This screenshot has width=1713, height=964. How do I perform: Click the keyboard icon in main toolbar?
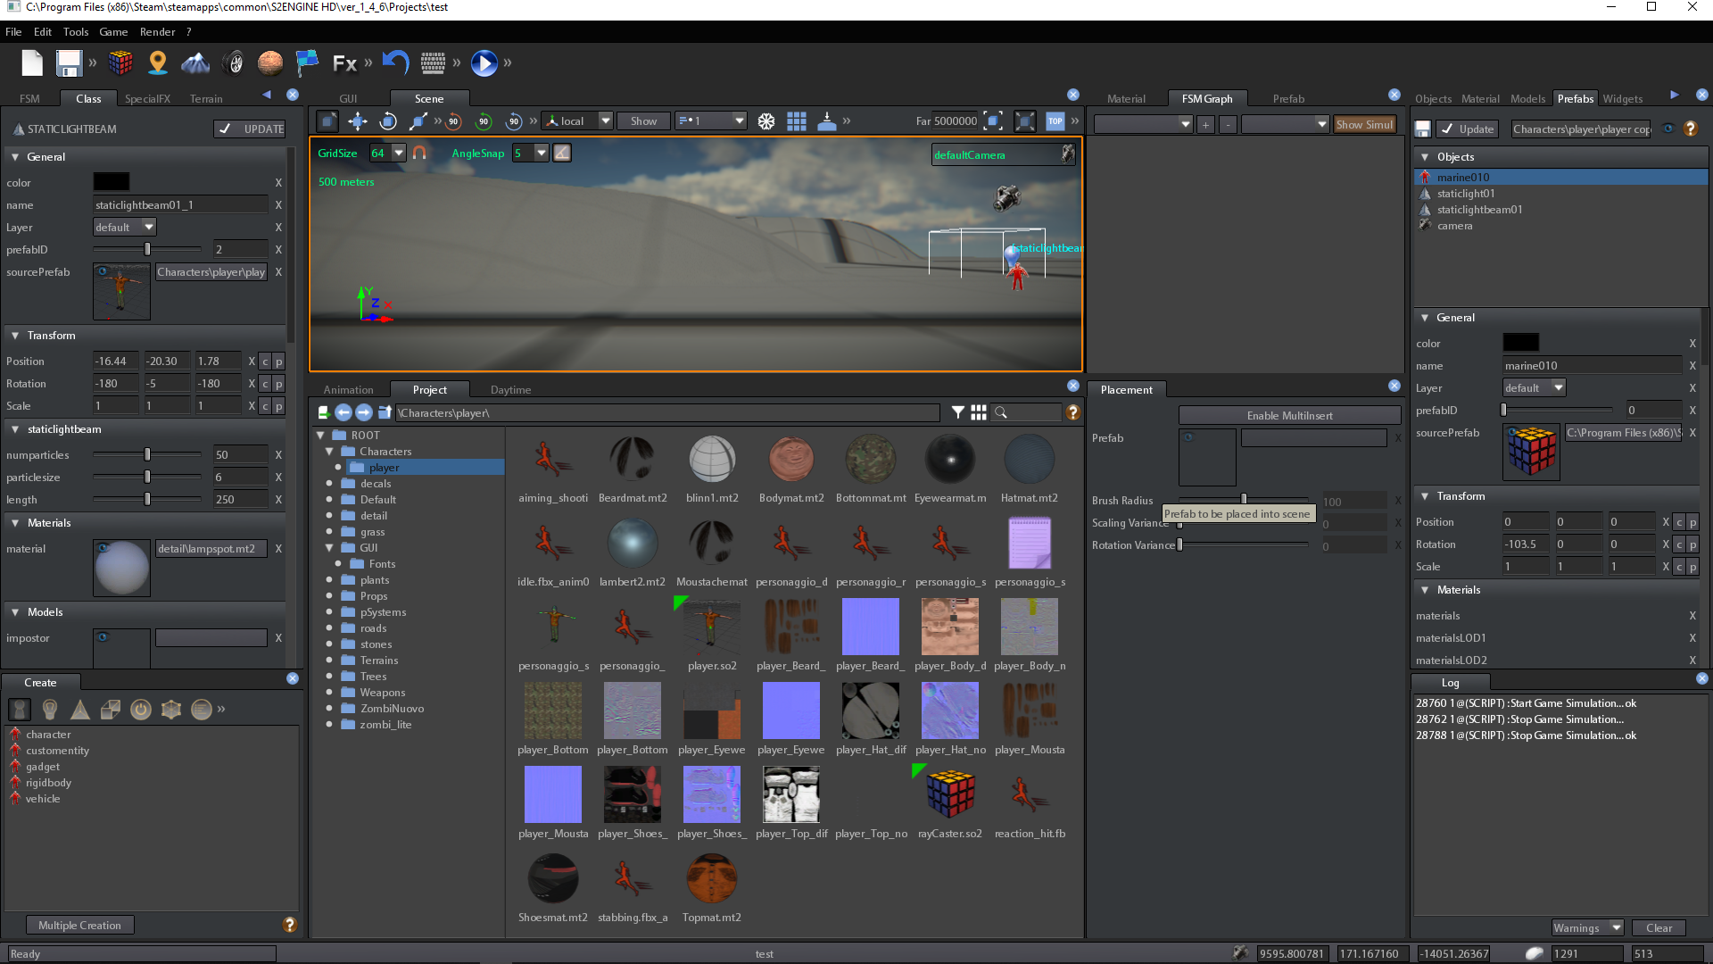tap(433, 63)
